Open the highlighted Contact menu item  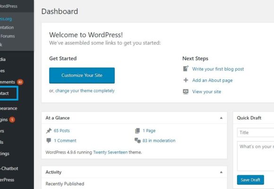(8, 93)
